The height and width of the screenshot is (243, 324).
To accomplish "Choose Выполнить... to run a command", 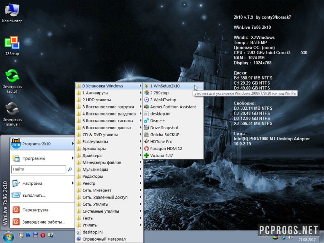I will click(42, 195).
